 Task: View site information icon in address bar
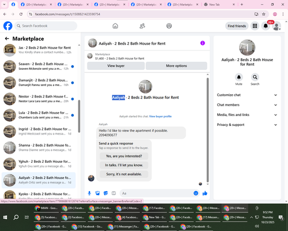[x=31, y=14]
